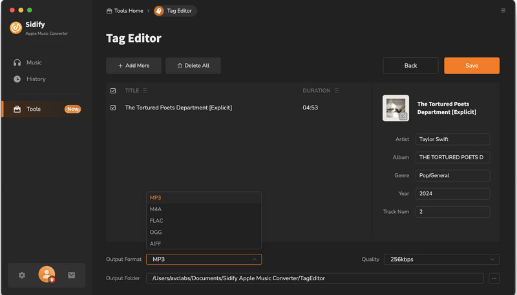Open the Quality 256kbps dropdown
Screen dimensions: 517x295
[441, 259]
